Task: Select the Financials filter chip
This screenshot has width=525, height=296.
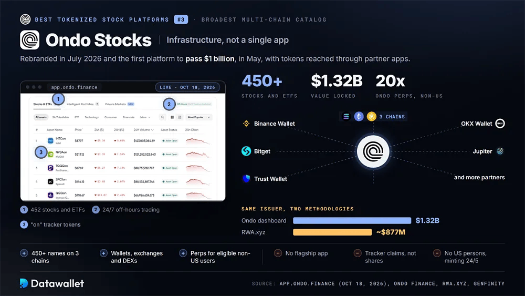Action: coord(129,117)
